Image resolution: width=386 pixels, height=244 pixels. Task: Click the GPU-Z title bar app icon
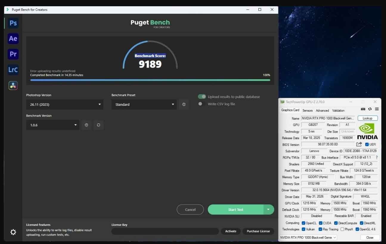282,102
